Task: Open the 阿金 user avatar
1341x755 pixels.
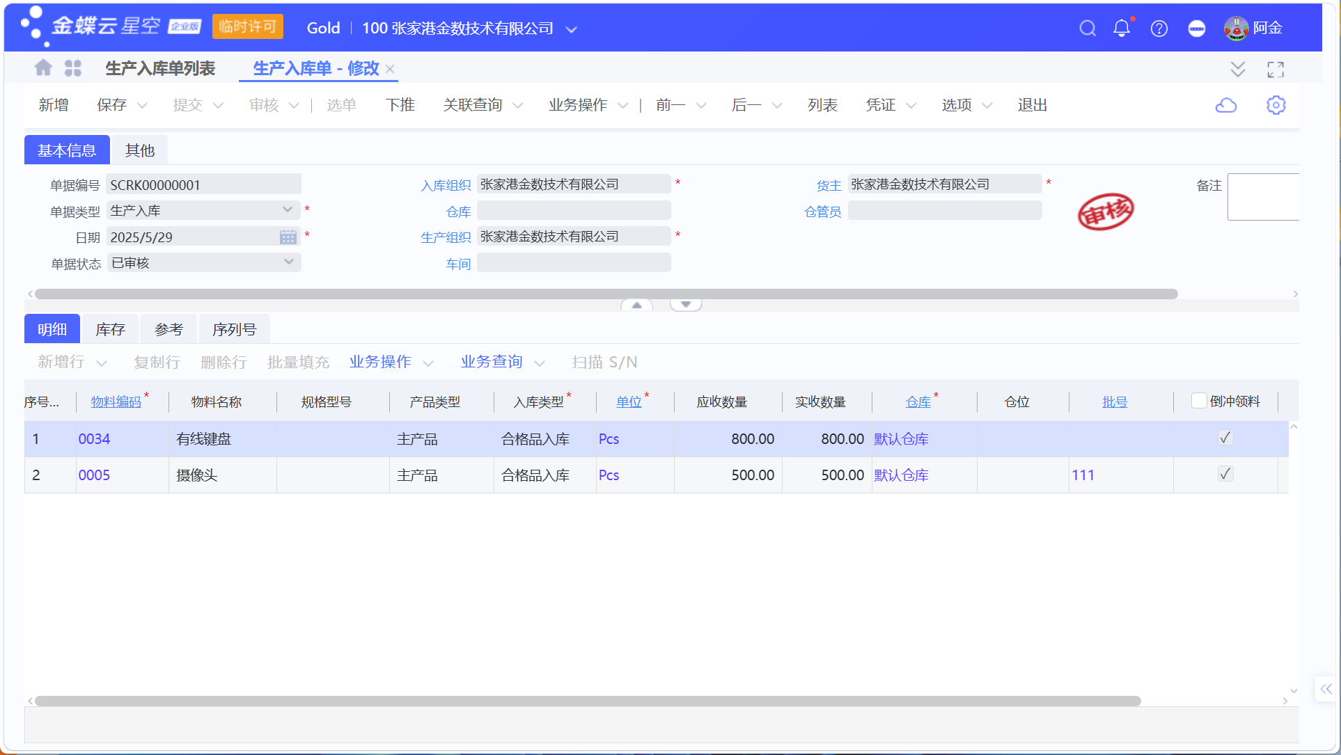Action: 1236,29
